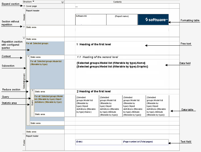Click the vertical Query label
This screenshot has width=201, height=152.
tap(32, 103)
